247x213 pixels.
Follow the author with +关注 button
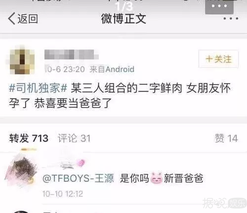pyautogui.click(x=218, y=59)
